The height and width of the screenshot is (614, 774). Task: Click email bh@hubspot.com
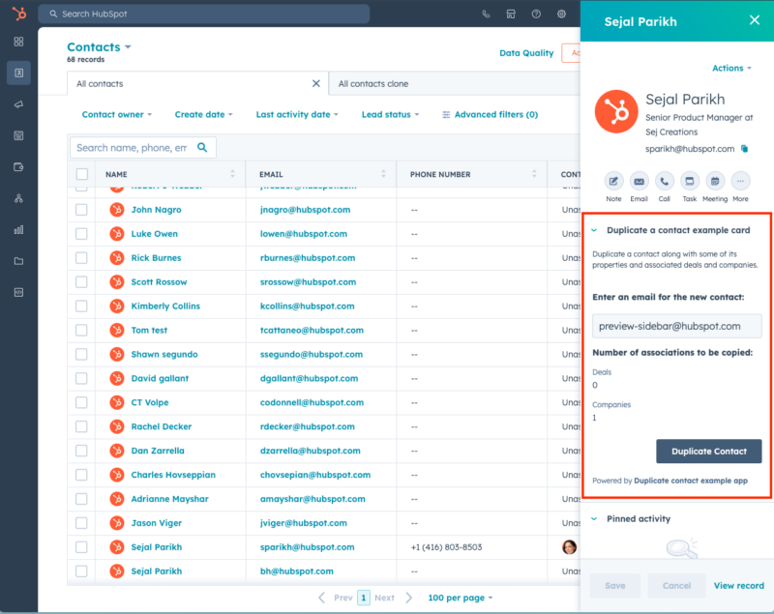point(297,571)
